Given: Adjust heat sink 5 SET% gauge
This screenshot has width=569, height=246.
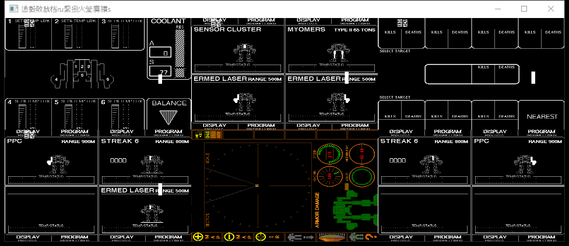Looking at the screenshot, I should point(69,117).
